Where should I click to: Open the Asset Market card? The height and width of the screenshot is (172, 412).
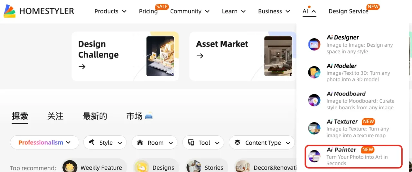click(243, 56)
